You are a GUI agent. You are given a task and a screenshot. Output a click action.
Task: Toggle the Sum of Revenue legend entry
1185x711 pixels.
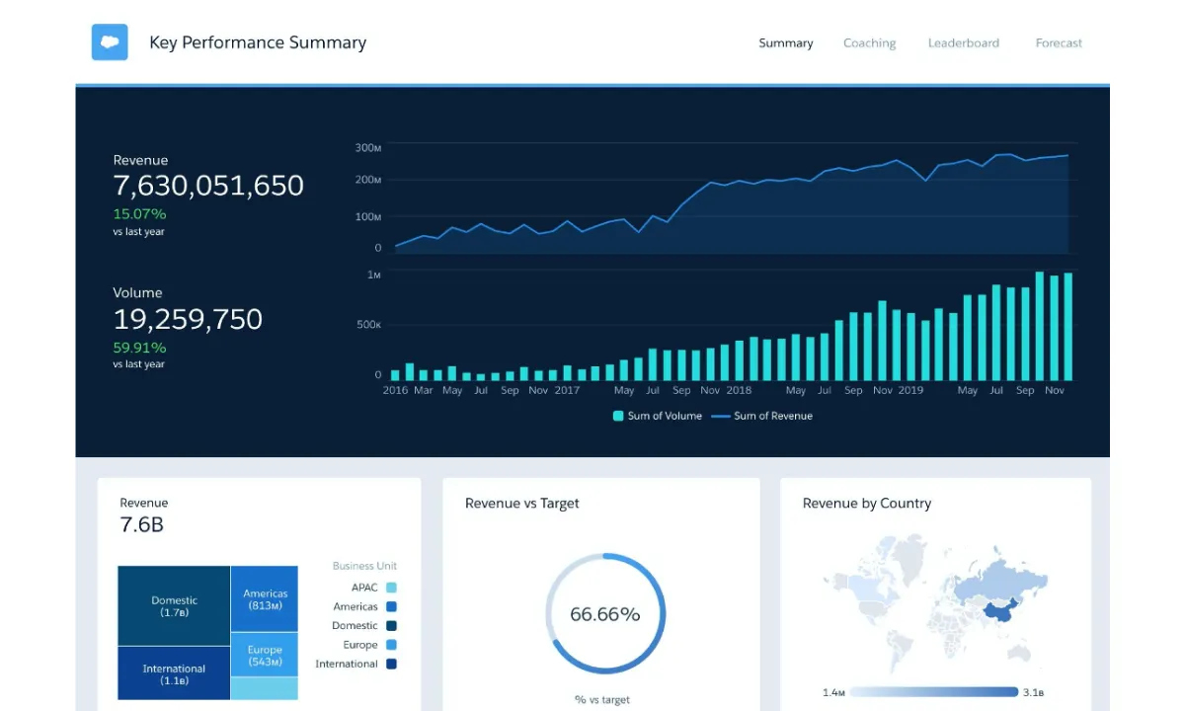[761, 416]
